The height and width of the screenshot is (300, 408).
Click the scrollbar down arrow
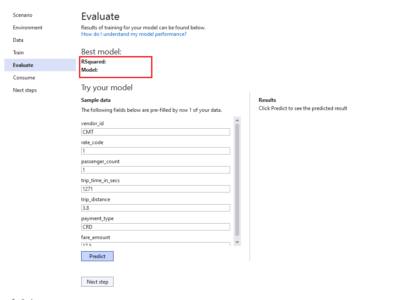coord(237,242)
